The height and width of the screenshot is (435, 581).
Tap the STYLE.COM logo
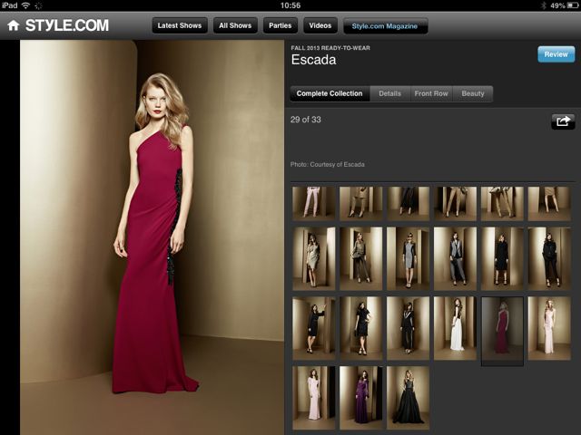pyautogui.click(x=66, y=25)
